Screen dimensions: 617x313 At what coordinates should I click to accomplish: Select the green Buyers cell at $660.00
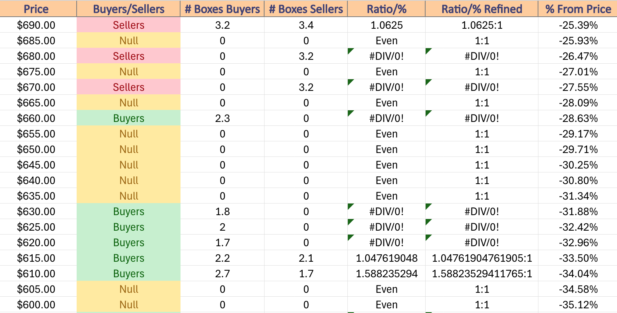[x=128, y=118]
